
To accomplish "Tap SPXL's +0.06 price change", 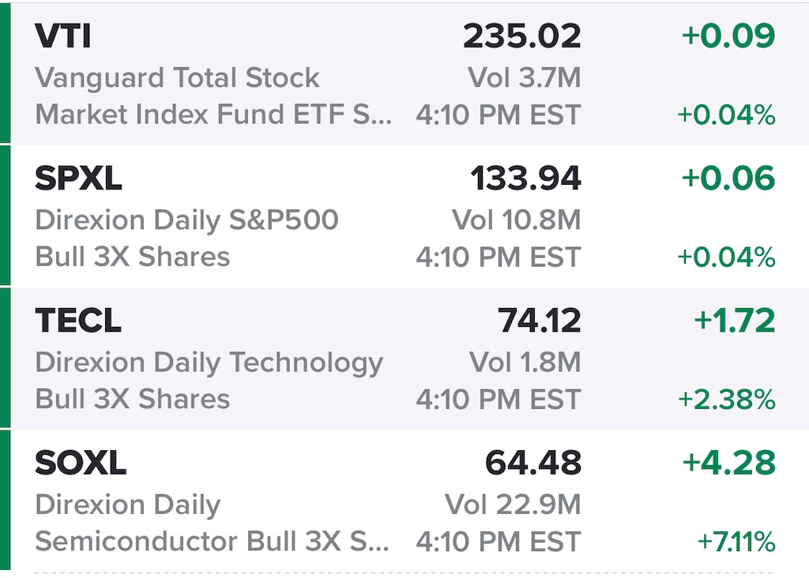I will click(728, 179).
